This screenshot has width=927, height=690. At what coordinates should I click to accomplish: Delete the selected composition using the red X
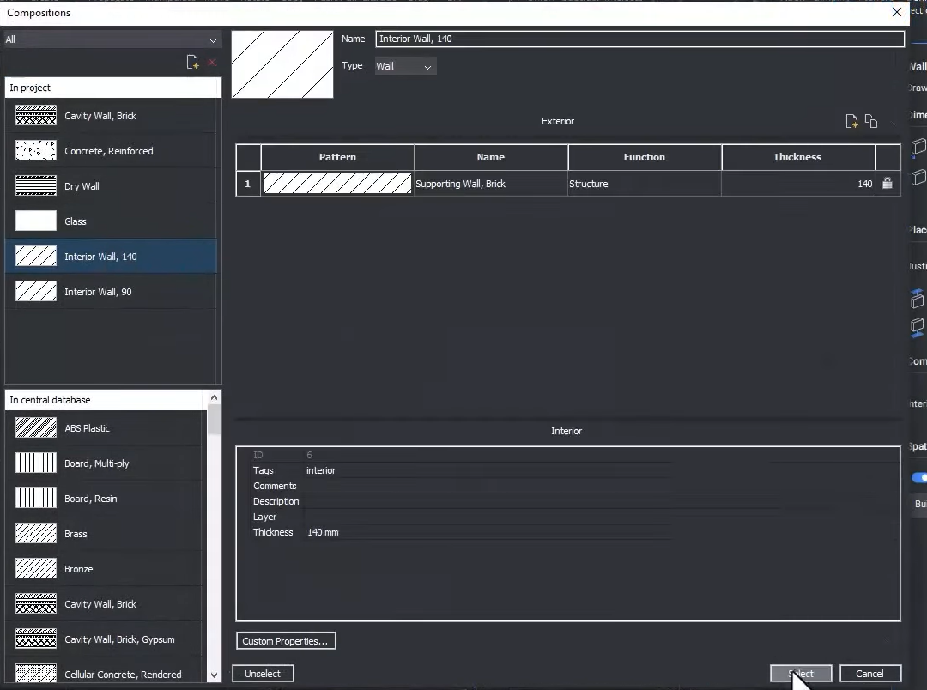click(212, 61)
